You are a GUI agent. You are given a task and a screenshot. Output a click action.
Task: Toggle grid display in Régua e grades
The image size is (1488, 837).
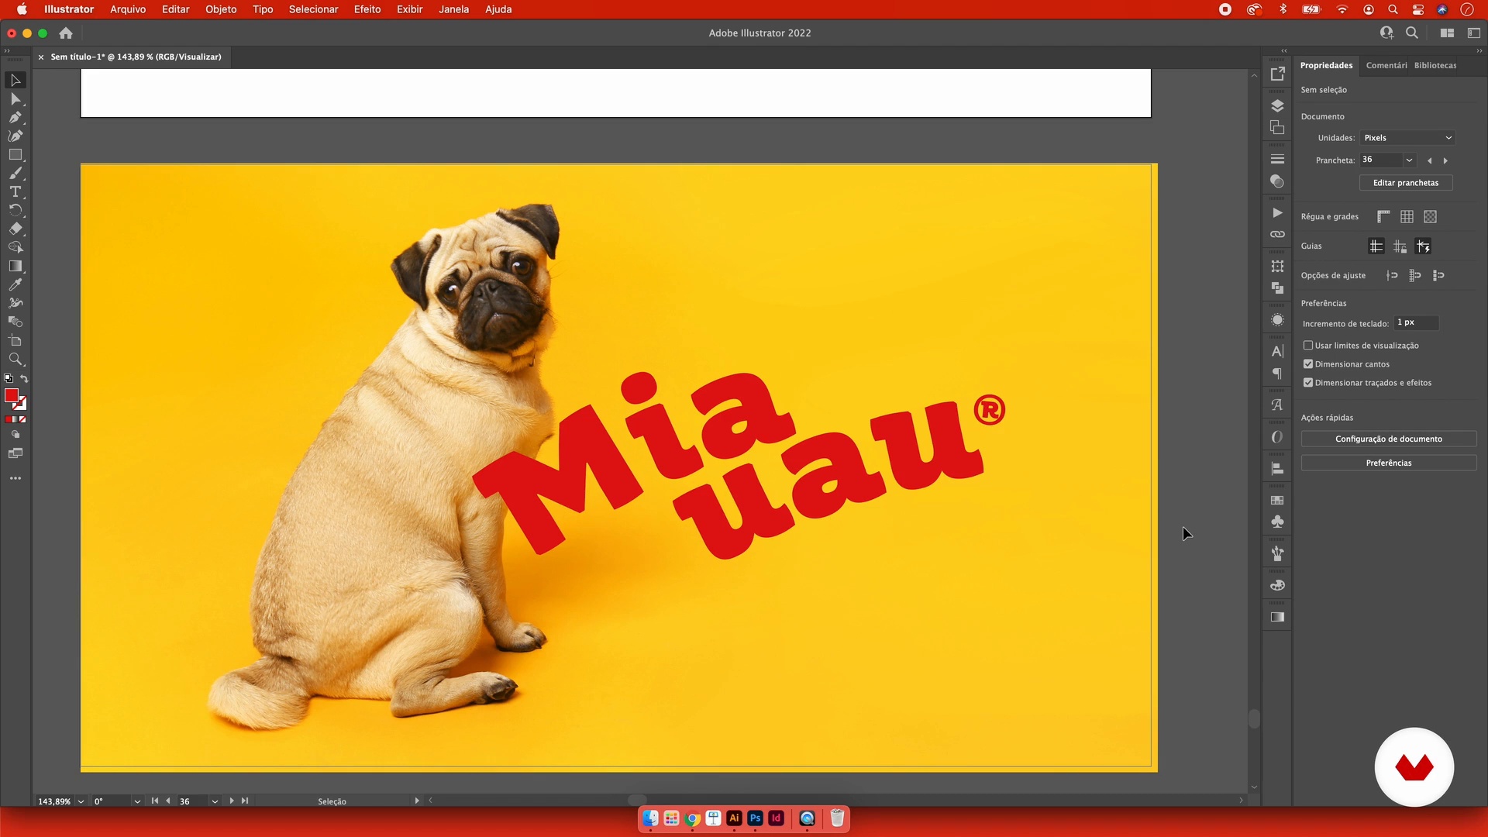pyautogui.click(x=1407, y=217)
